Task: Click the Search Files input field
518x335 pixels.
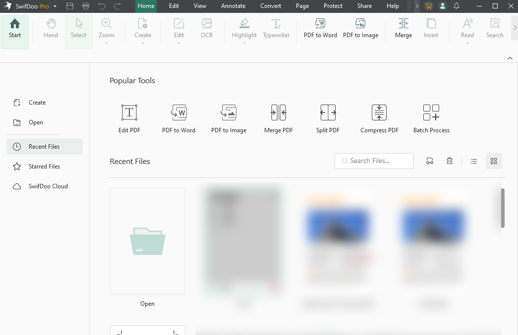Action: [x=374, y=161]
